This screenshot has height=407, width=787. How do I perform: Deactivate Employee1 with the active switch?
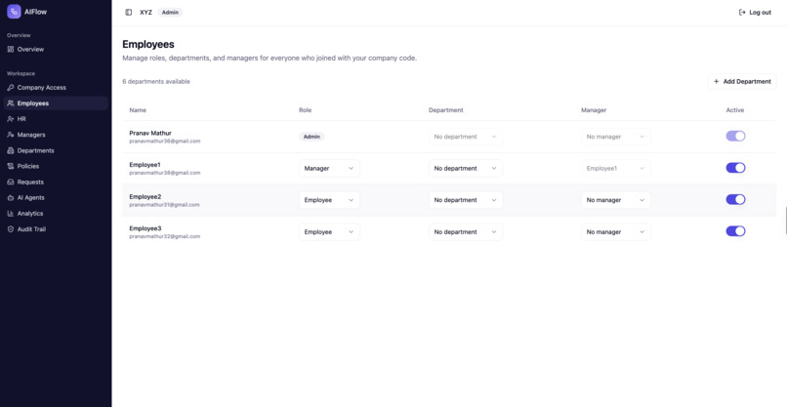(736, 168)
